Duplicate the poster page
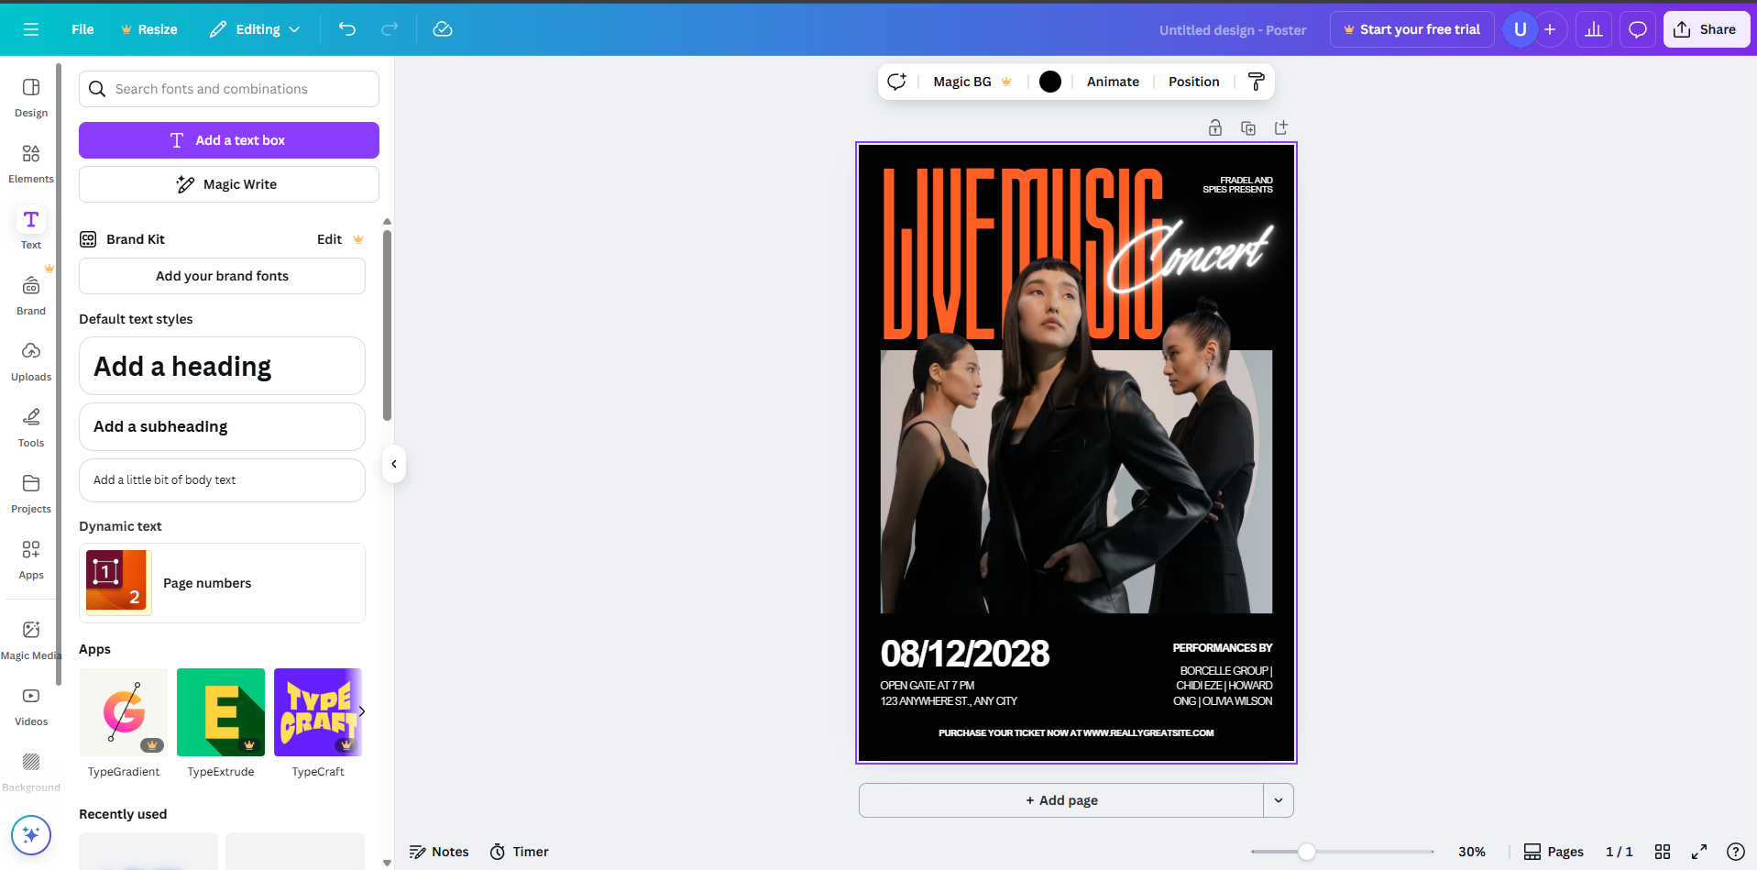Image resolution: width=1757 pixels, height=870 pixels. click(1247, 127)
